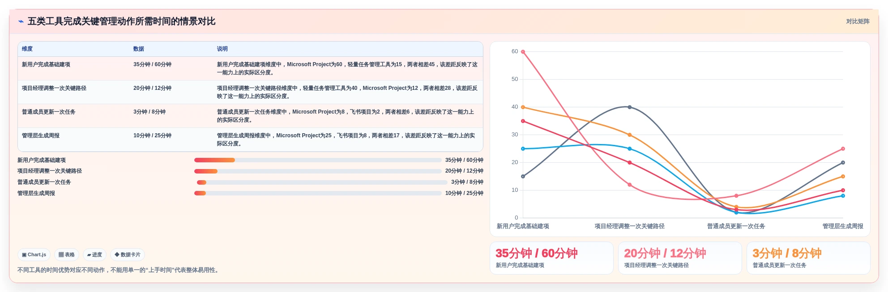The width and height of the screenshot is (888, 292).
Task: Click description mentioning 两者相差45
Action: (347, 68)
